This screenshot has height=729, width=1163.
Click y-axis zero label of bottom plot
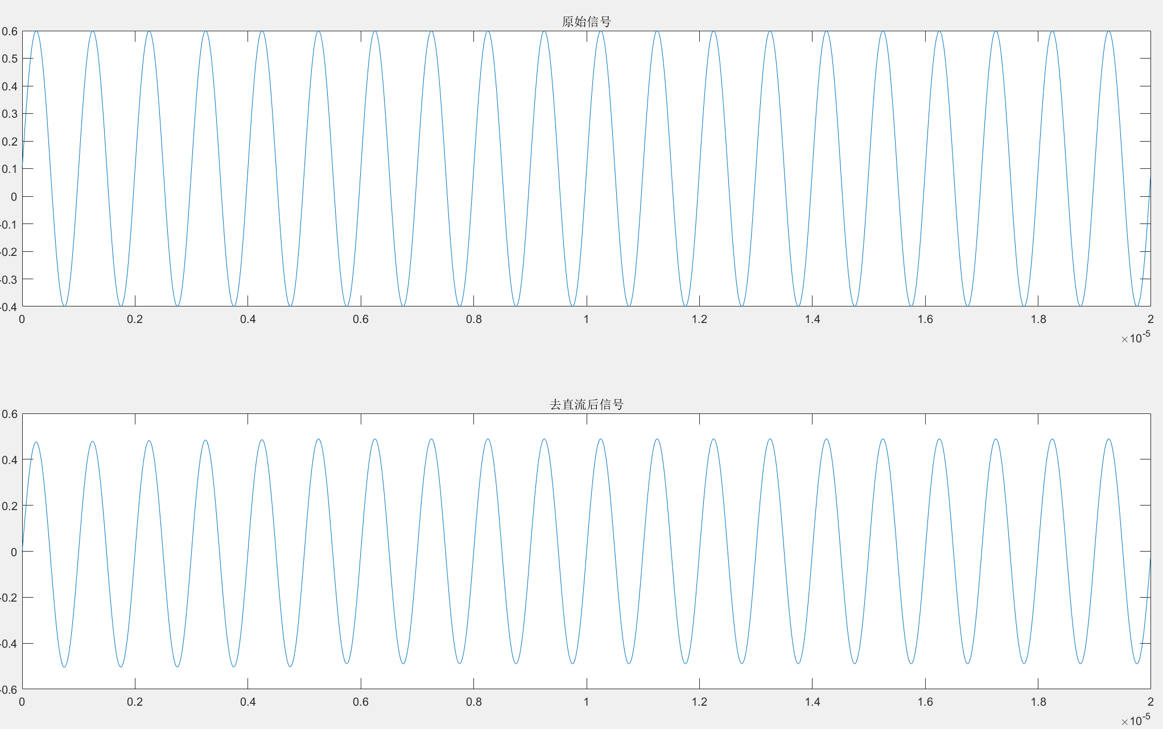pyautogui.click(x=14, y=552)
